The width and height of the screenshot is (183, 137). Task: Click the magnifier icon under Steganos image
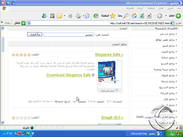click(x=117, y=90)
